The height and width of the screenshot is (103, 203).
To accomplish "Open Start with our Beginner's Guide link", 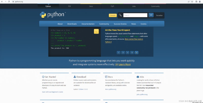I will click(x=53, y=92).
